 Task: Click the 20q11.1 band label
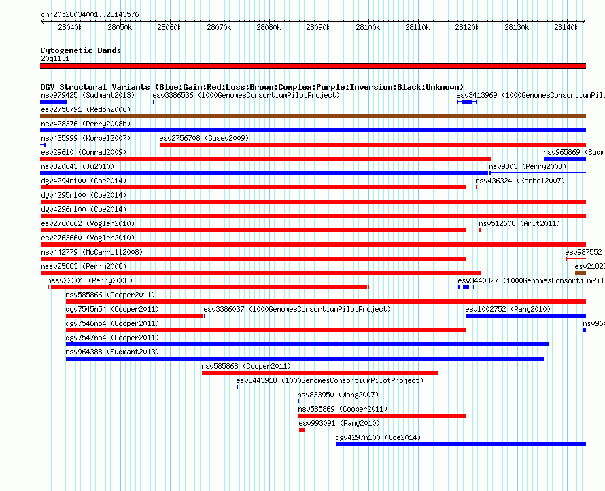click(x=55, y=58)
